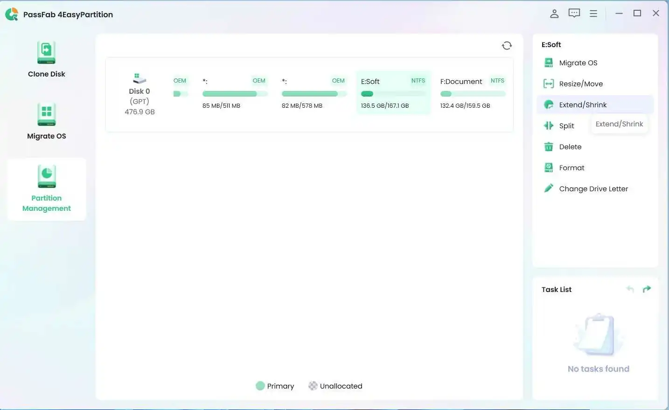Choose Resize/Move operation
Image resolution: width=669 pixels, height=410 pixels.
tap(595, 83)
